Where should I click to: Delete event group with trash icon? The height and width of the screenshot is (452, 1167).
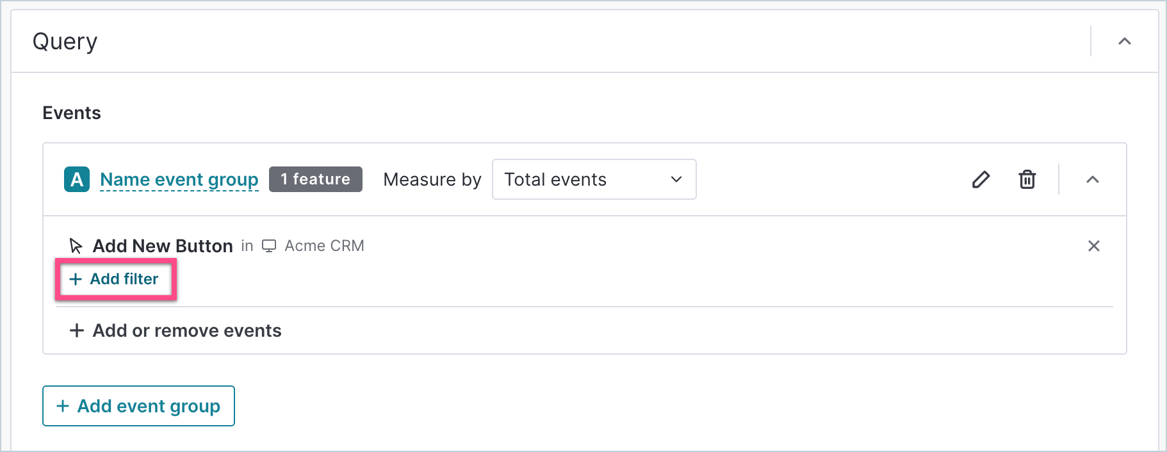pos(1027,179)
